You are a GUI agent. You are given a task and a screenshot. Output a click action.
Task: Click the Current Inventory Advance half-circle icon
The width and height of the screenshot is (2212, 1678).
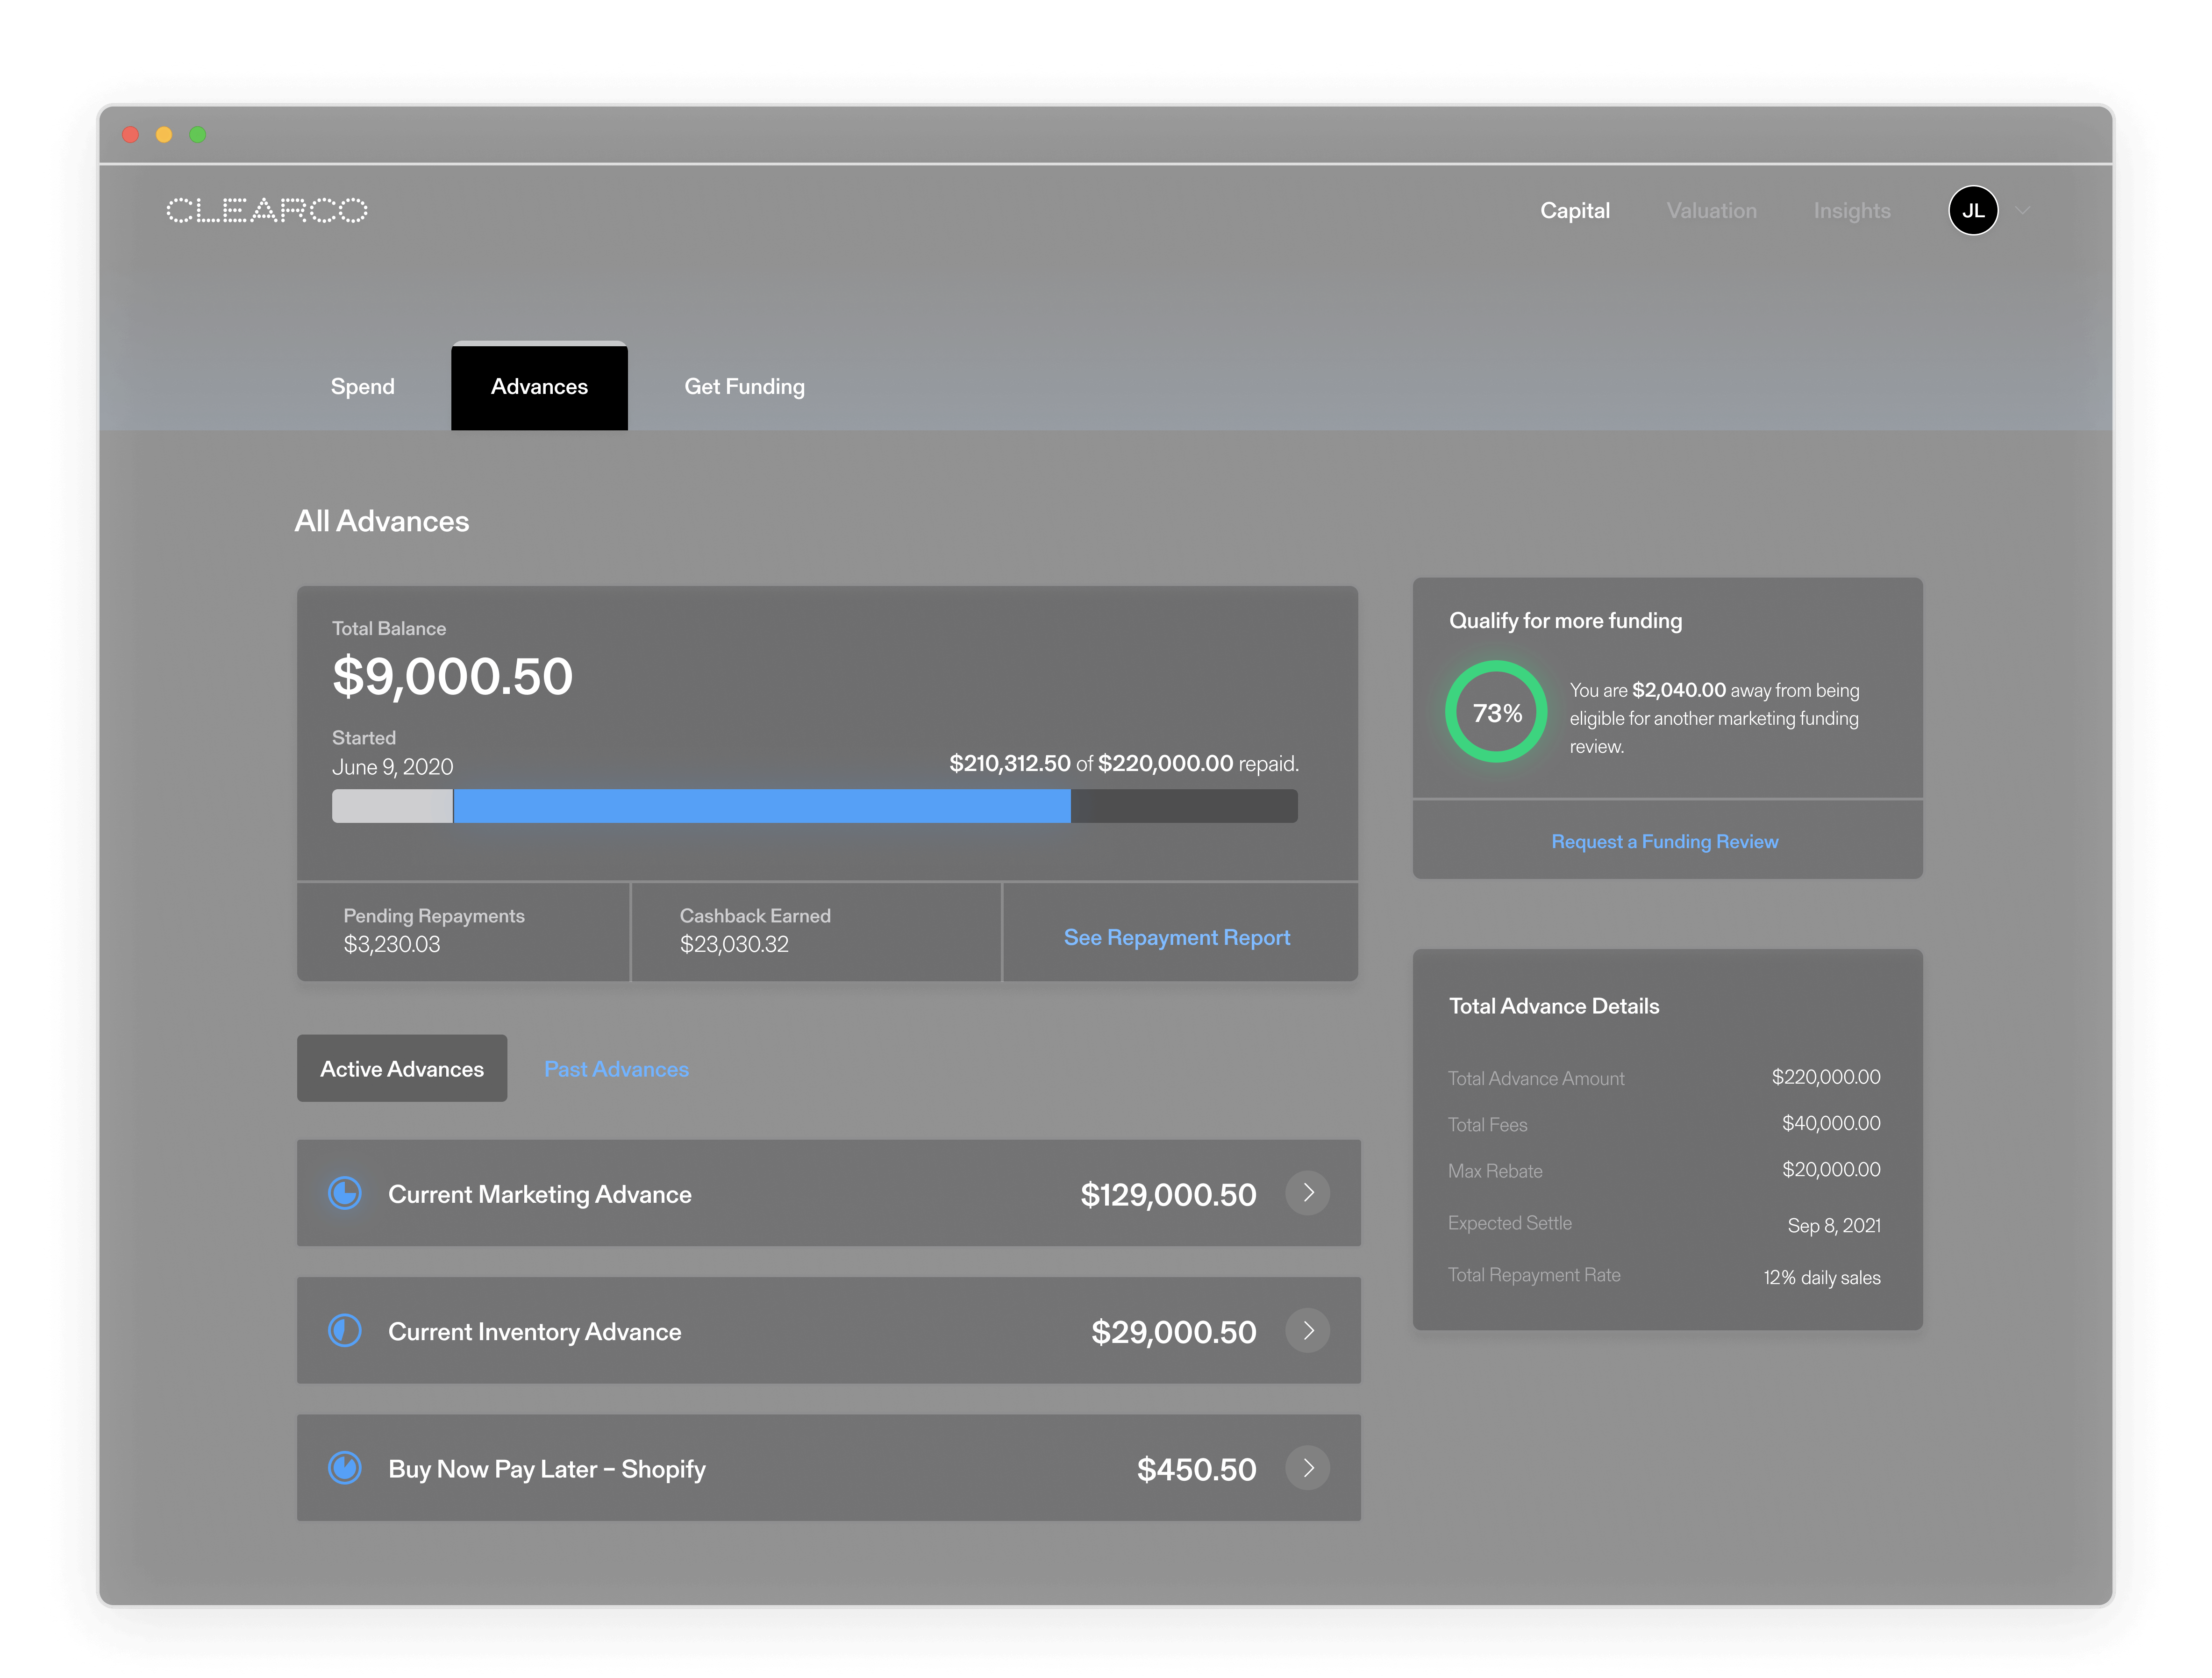pos(345,1330)
